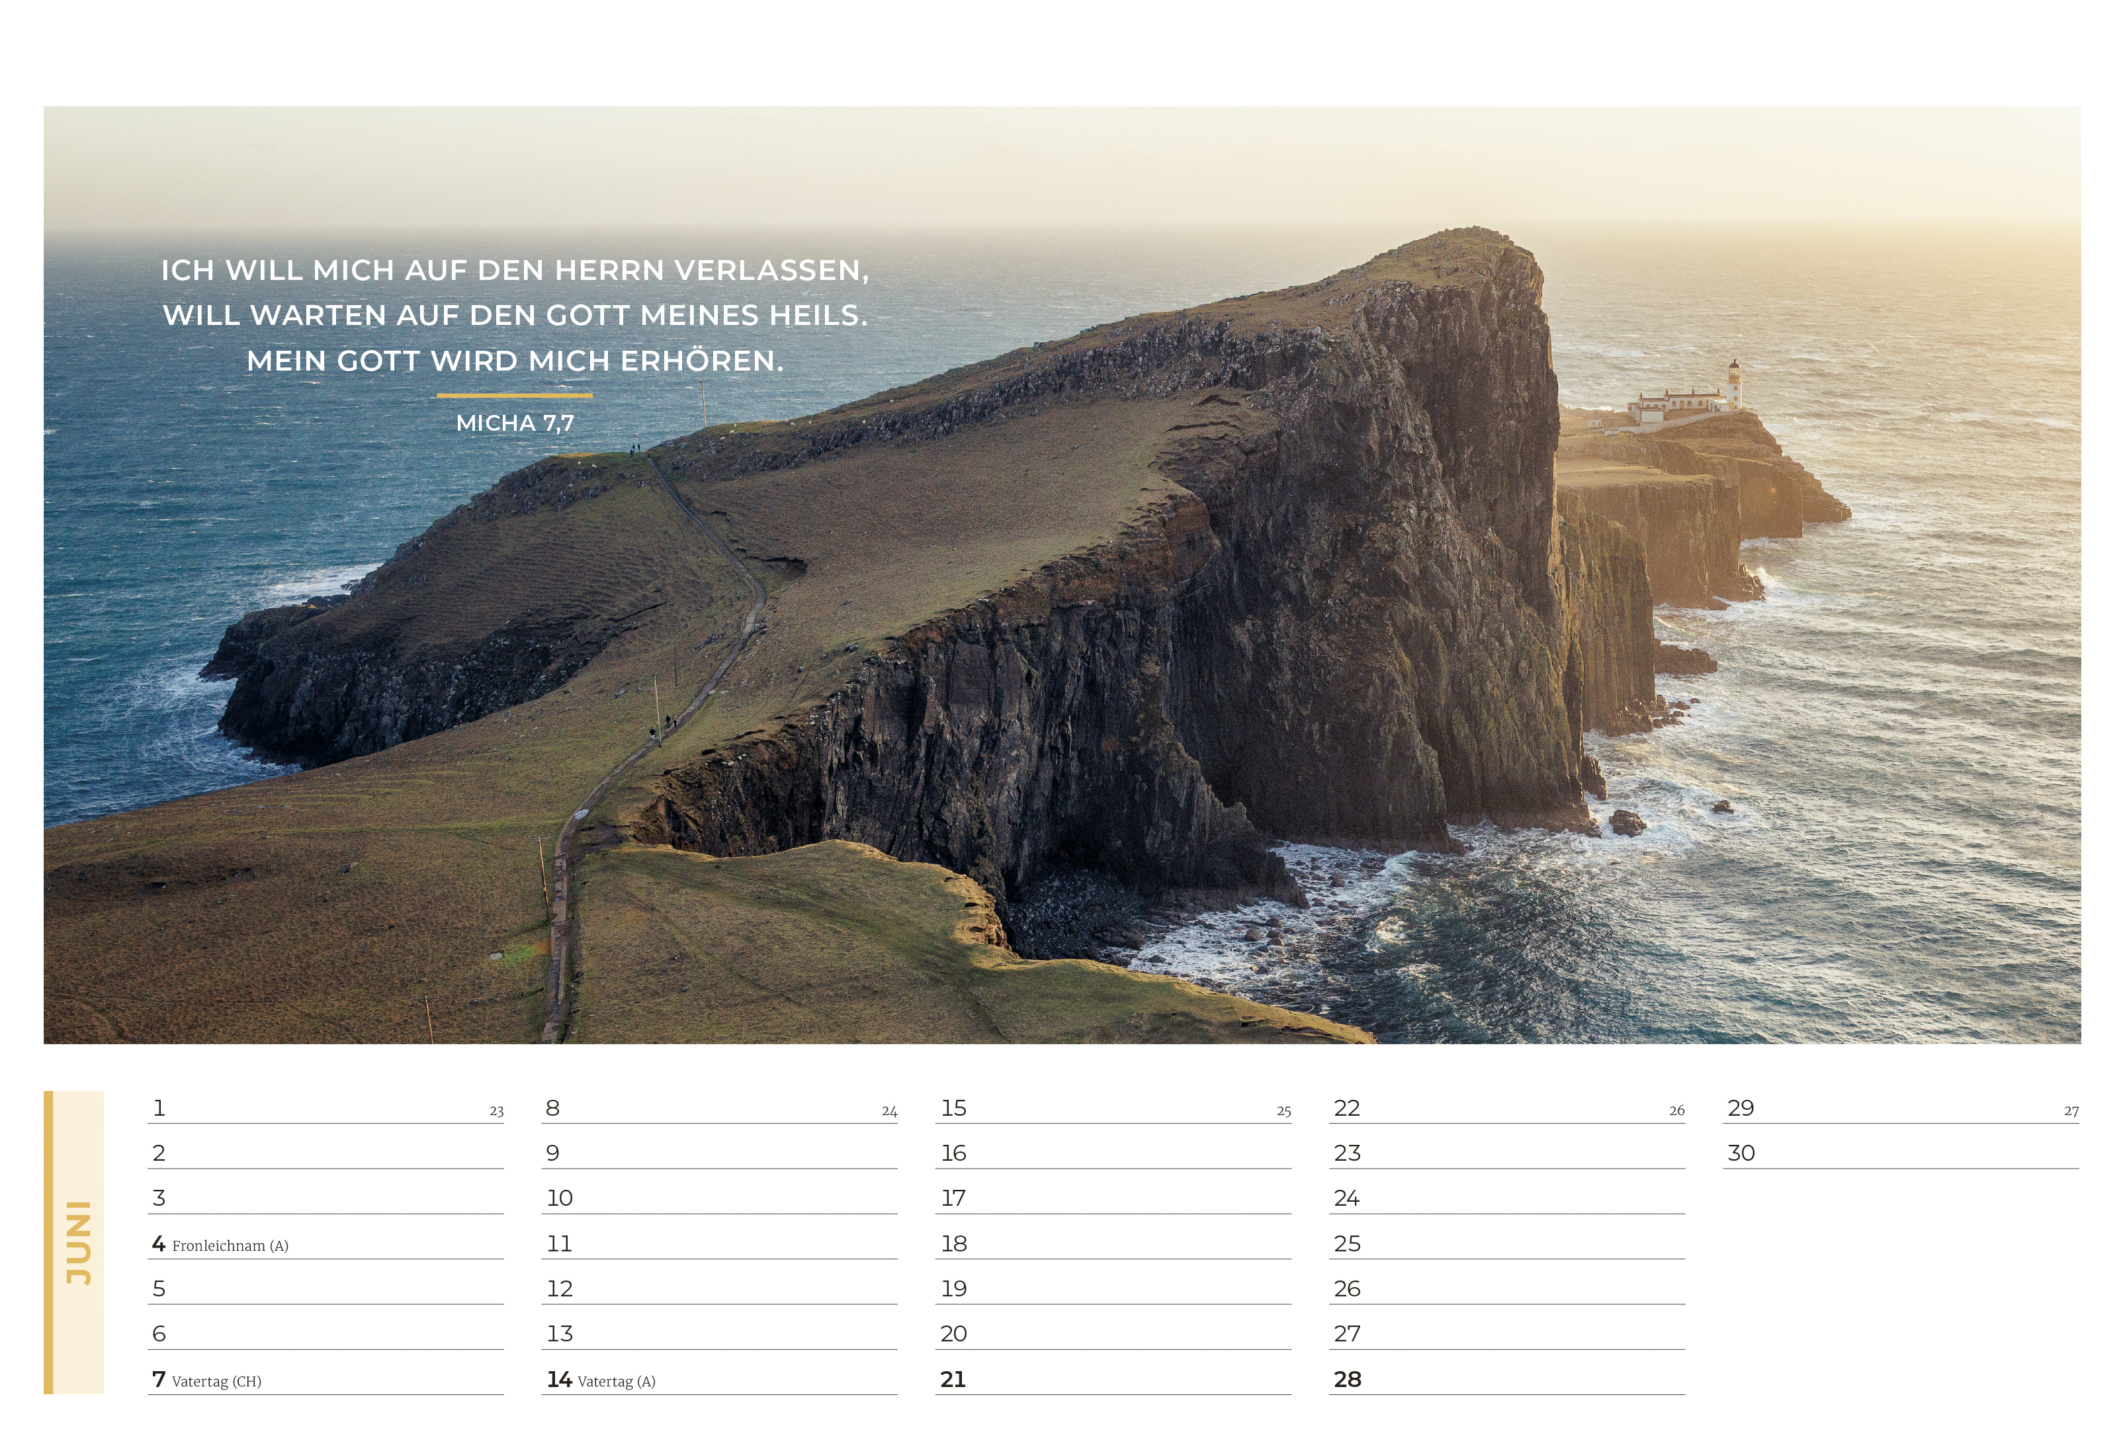This screenshot has height=1438, width=2125.
Task: Click day 15 in the calendar
Action: point(954,1108)
